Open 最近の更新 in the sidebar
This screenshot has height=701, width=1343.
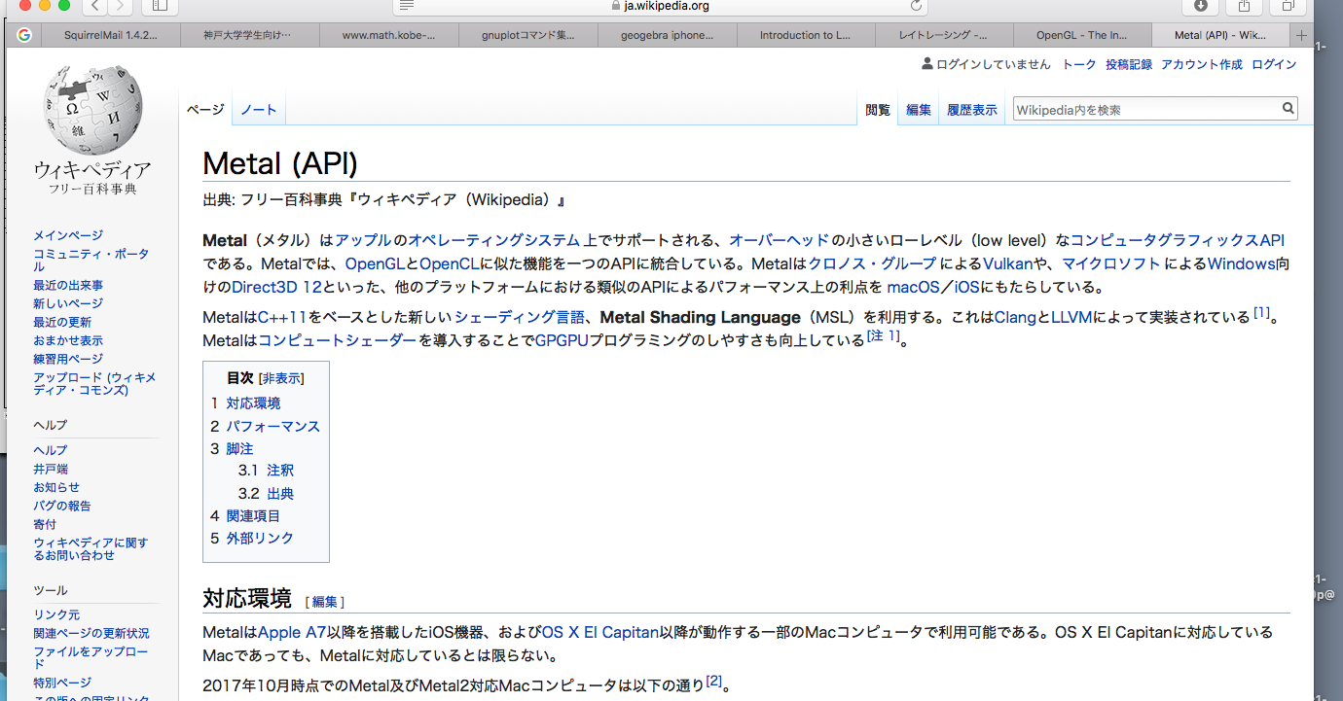pos(62,322)
